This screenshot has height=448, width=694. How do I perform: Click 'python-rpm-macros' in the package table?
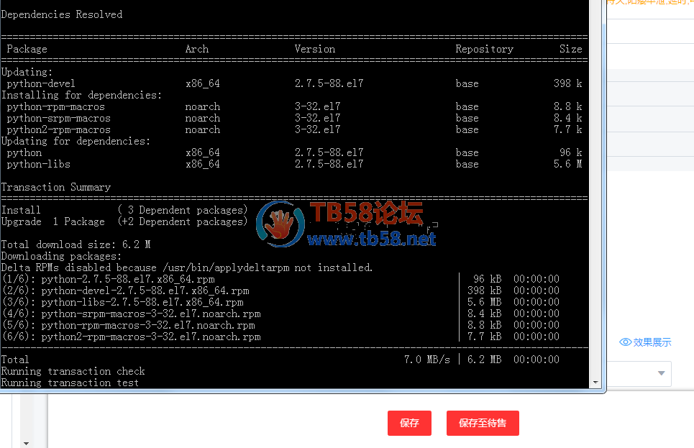pyautogui.click(x=55, y=106)
